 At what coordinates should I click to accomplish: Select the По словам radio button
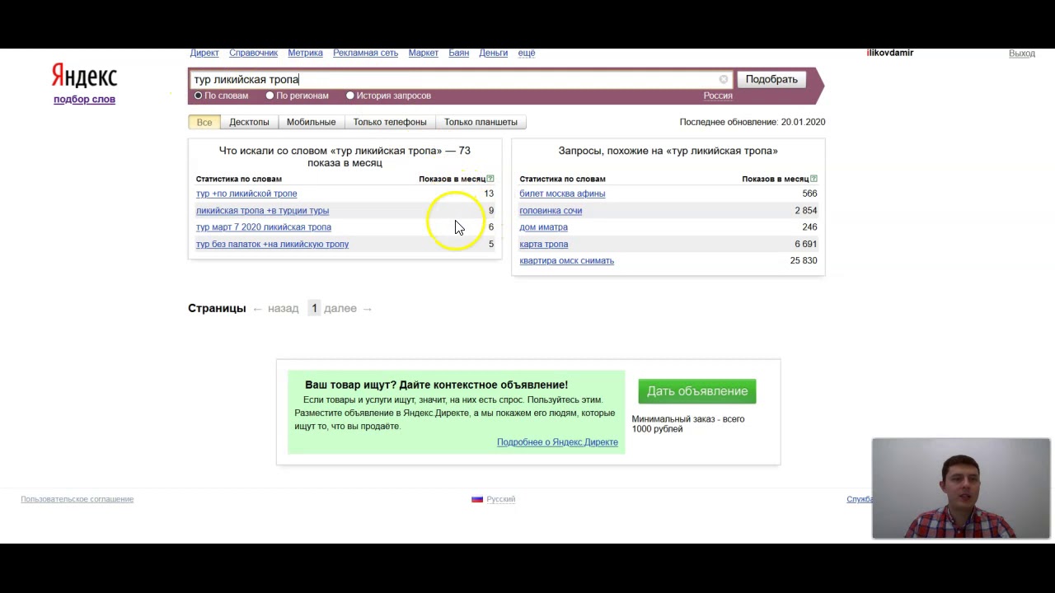198,96
